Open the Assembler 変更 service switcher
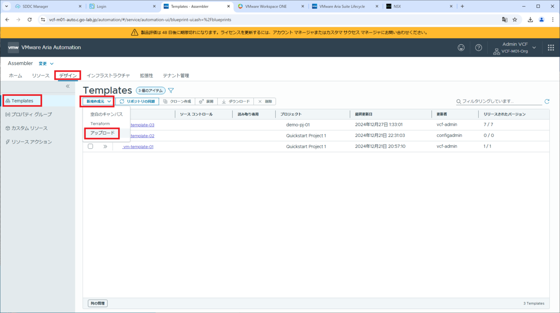Viewport: 560px width, 313px height. (46, 64)
